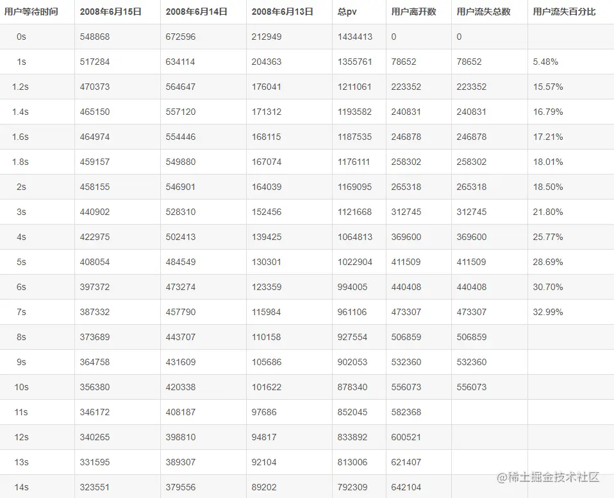Click the 672596 cell under 2008年6月14日

[x=181, y=37]
